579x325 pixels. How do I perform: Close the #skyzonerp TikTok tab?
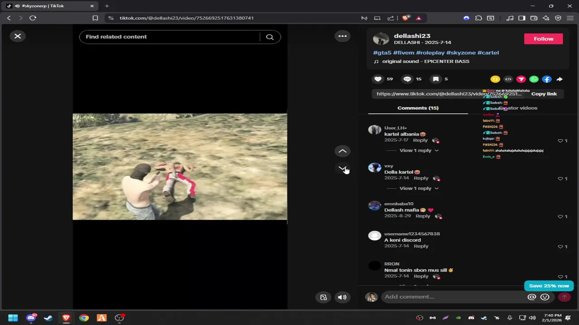pos(92,6)
